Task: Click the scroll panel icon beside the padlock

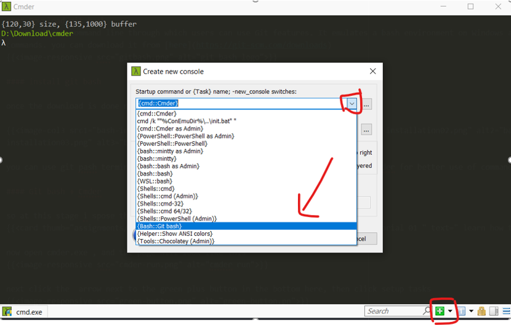Action: [x=494, y=311]
